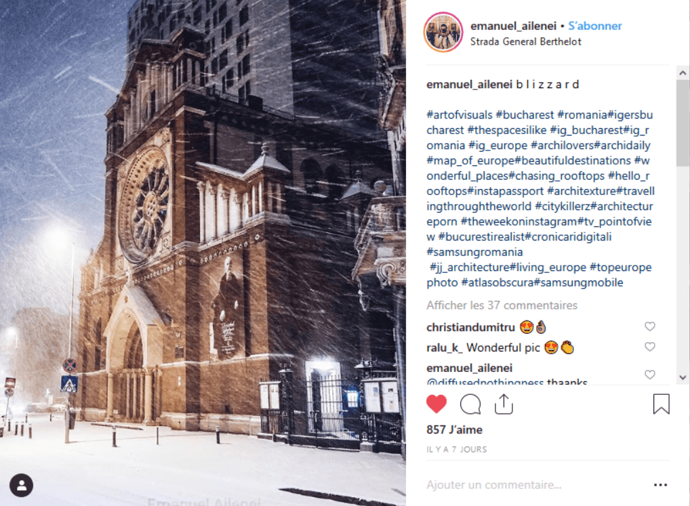
Task: Click the comments scrollbar up arrow
Action: pos(683,73)
